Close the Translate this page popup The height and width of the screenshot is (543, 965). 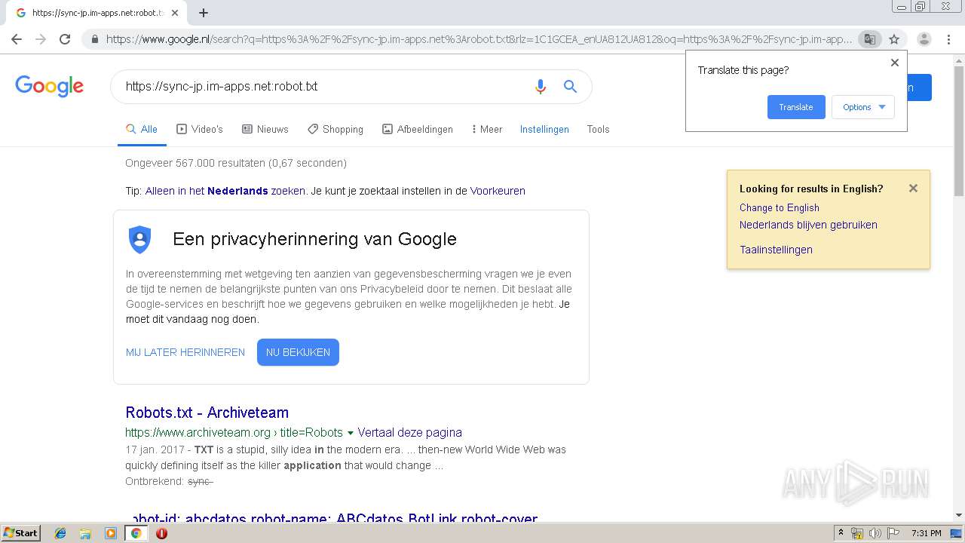[895, 63]
